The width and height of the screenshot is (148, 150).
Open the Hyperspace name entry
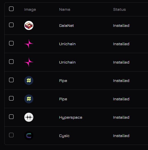pos(71,118)
